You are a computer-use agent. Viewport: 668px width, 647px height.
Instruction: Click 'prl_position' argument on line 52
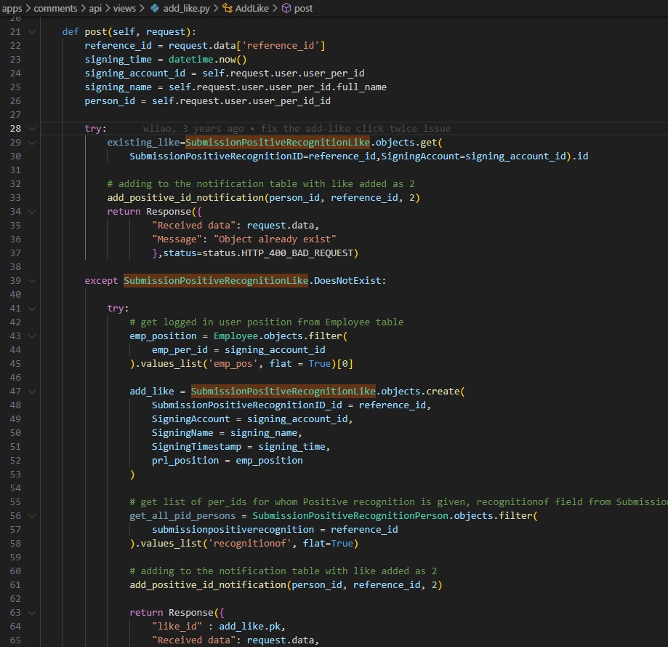tap(185, 461)
